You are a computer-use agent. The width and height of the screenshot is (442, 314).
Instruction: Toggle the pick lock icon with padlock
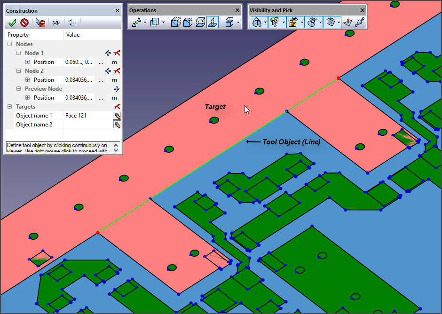click(41, 23)
